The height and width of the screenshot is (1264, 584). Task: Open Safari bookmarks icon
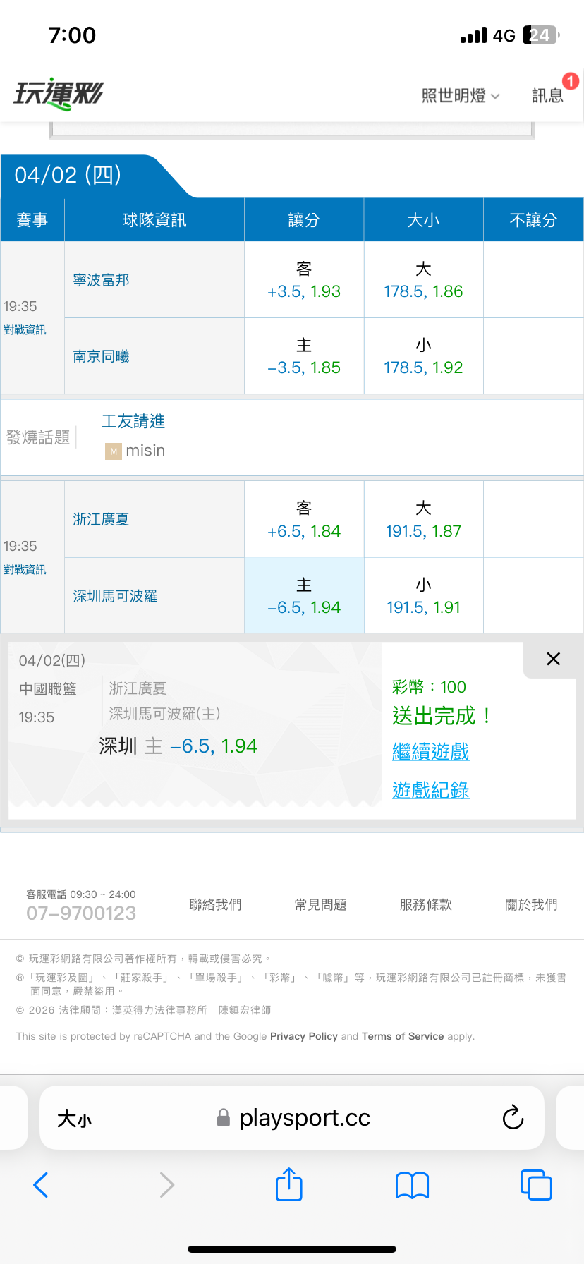point(413,1185)
